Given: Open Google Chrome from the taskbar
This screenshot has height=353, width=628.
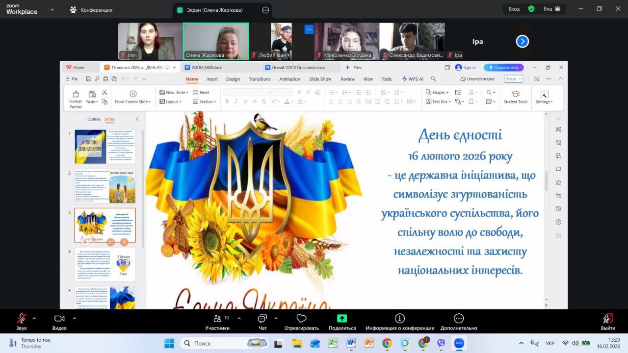Looking at the screenshot, I should click(x=387, y=343).
